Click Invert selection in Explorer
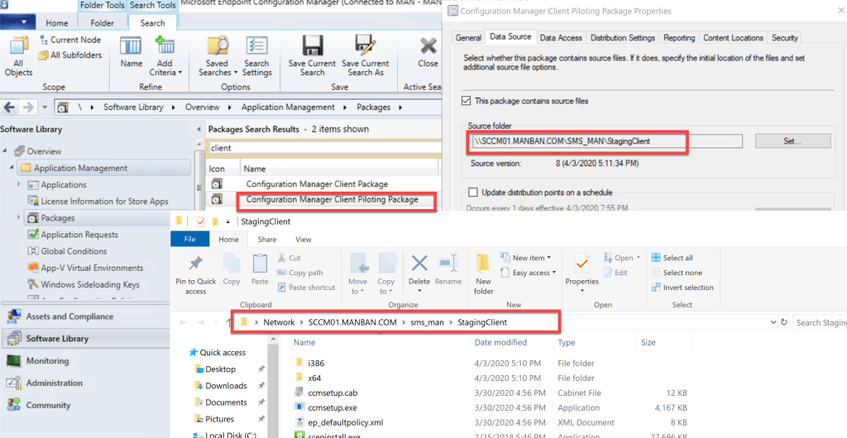847x438 pixels. click(682, 288)
